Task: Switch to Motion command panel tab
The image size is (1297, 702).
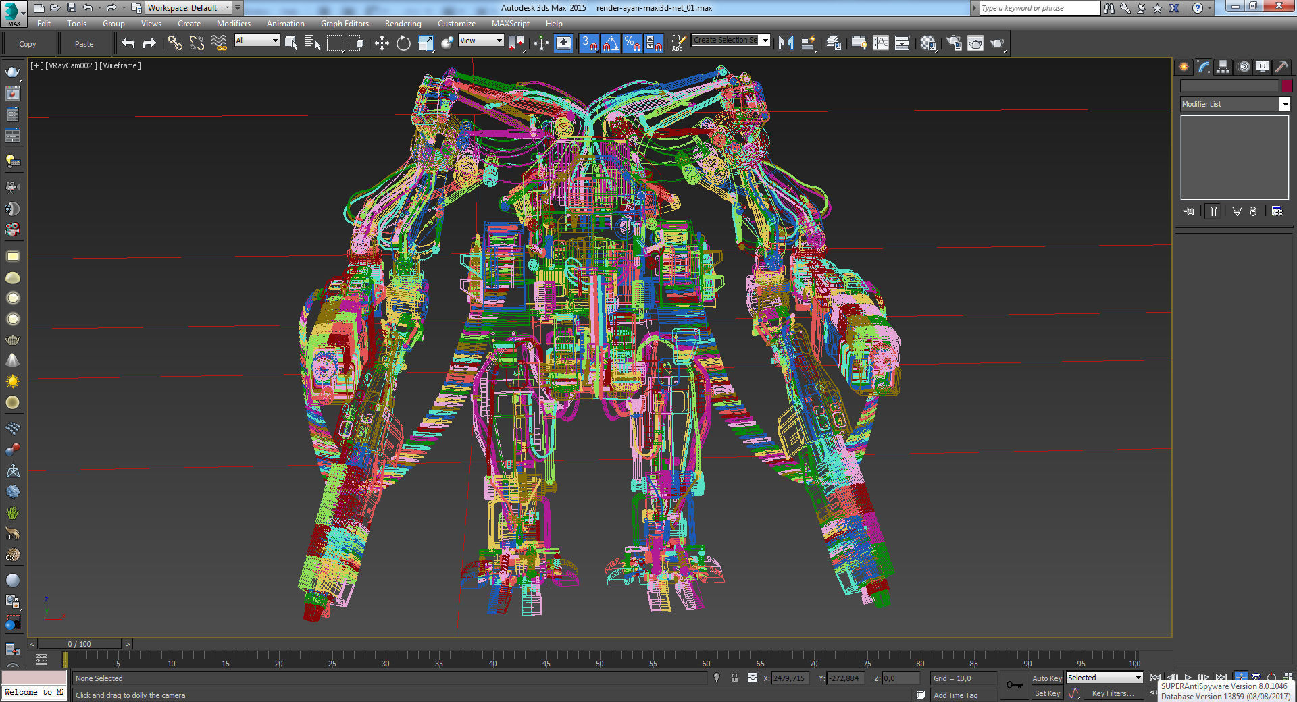Action: (x=1243, y=67)
